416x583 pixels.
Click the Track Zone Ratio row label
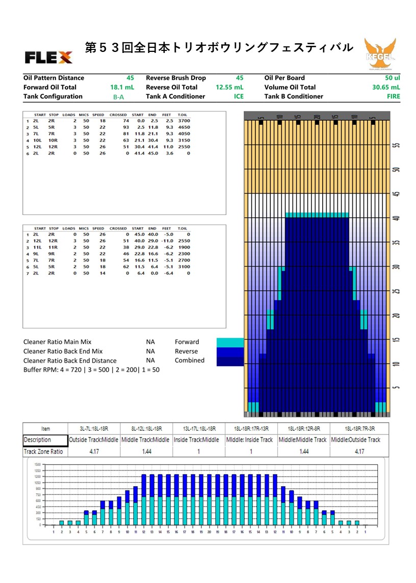point(45,452)
